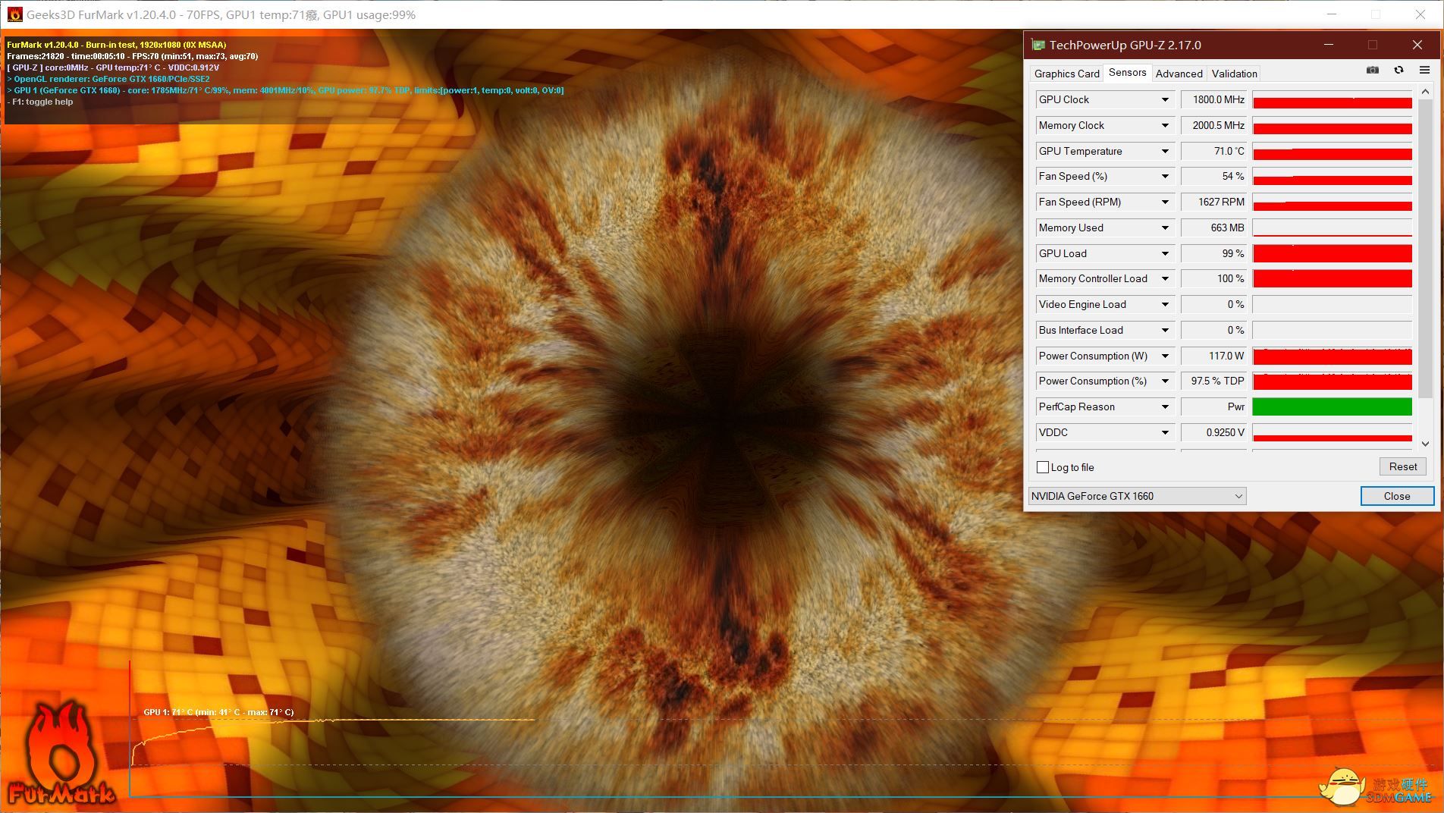Open the GPU-Z hamburger menu
Viewport: 1444px width, 813px height.
point(1424,70)
